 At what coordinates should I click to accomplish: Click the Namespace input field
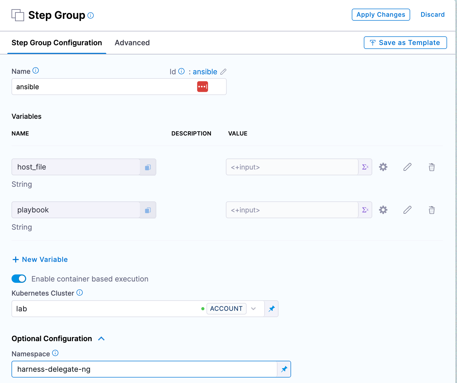(144, 369)
